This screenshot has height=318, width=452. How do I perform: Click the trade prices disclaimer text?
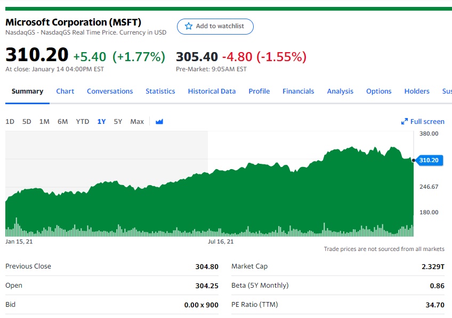pos(384,249)
